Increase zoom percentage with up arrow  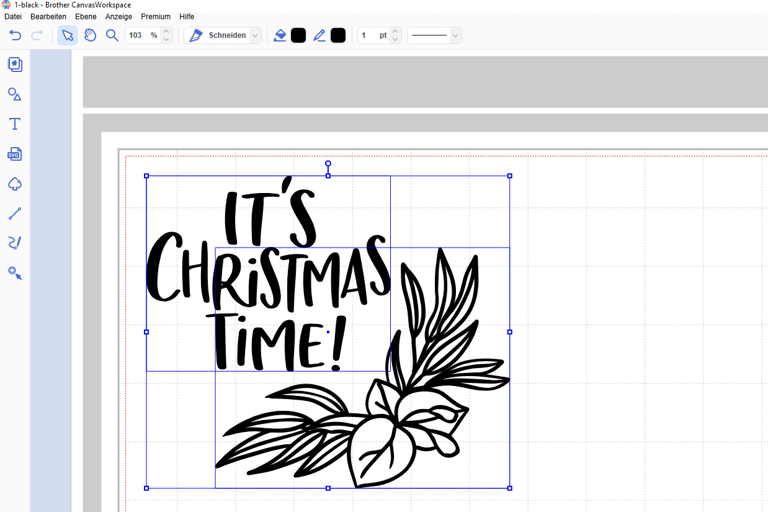pyautogui.click(x=166, y=32)
